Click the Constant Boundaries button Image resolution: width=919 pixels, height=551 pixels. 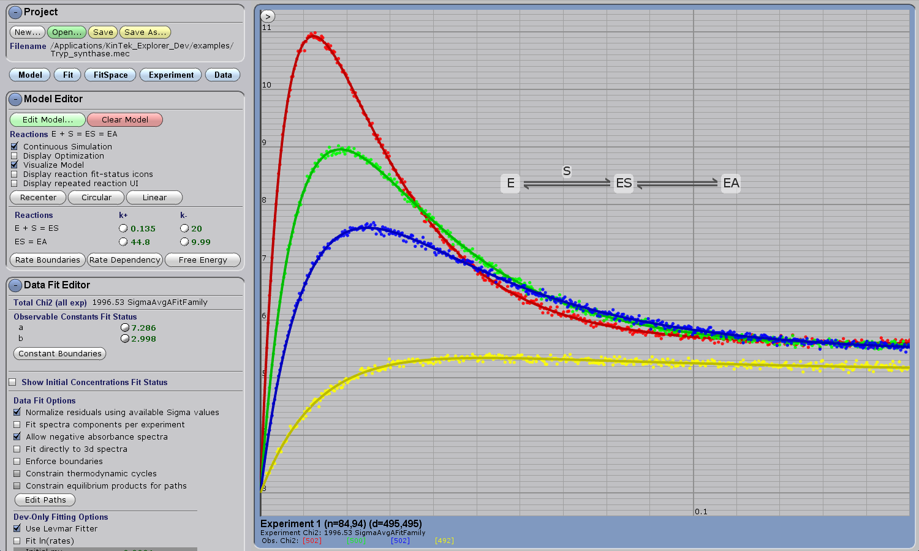click(59, 353)
